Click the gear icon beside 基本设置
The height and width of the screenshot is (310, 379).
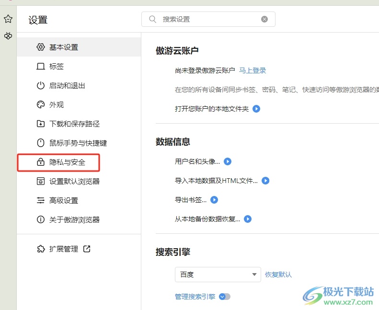41,47
